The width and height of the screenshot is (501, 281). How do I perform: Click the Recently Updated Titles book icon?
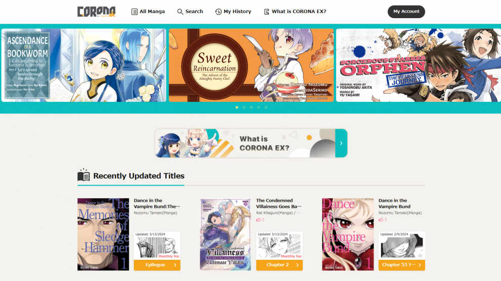click(x=83, y=175)
